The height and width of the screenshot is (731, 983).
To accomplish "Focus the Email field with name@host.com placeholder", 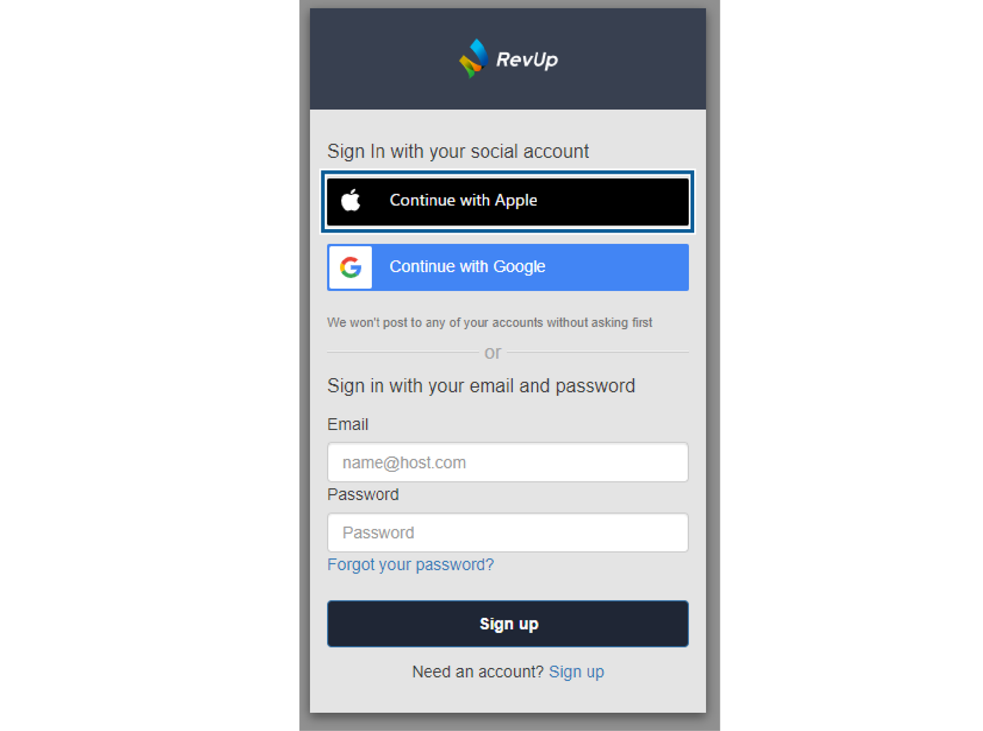I will click(x=508, y=462).
